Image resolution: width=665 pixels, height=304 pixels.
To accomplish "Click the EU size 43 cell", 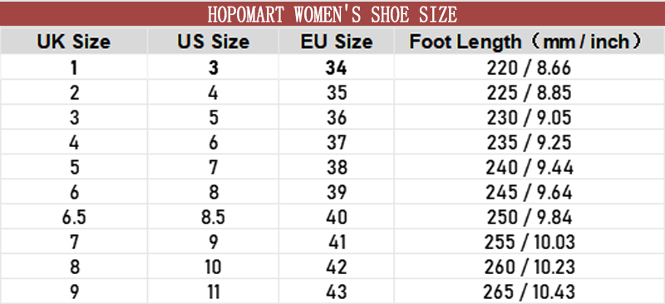I will click(337, 292).
